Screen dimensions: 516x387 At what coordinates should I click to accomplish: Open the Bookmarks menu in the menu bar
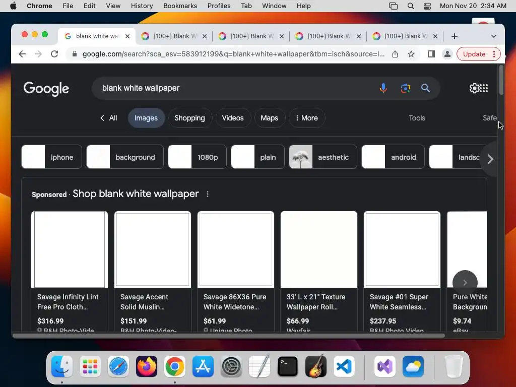pos(180,6)
